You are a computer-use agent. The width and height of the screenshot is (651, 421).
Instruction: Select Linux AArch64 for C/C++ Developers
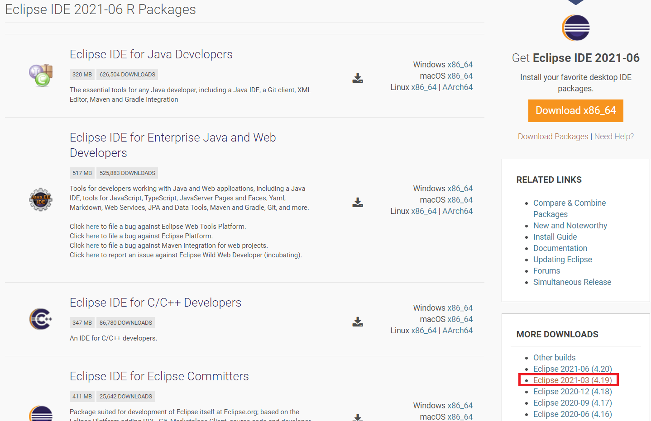pos(457,331)
